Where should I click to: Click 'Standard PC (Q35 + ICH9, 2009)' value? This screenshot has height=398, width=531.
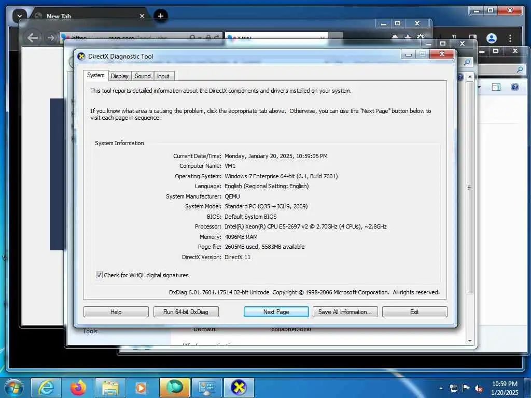[266, 206]
